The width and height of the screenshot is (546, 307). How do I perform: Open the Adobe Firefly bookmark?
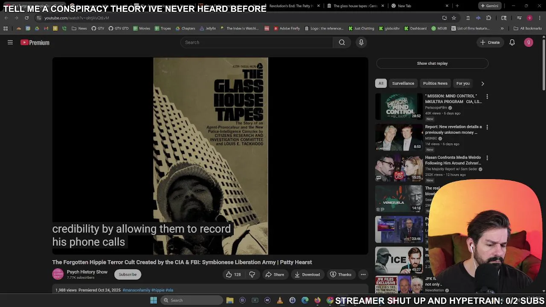(287, 29)
